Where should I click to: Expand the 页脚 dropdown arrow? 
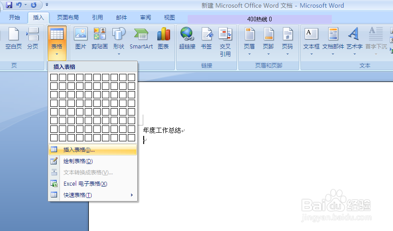click(x=268, y=54)
